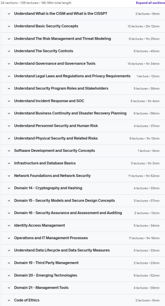Open 'Physical Security and Related Risks' title
Image resolution: width=165 pixels, height=306 pixels.
point(56,138)
